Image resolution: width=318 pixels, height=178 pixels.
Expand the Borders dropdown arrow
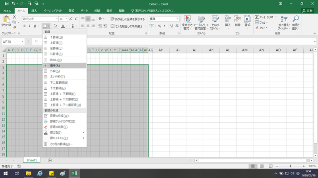coord(48,26)
